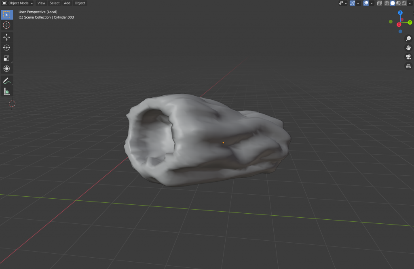The height and width of the screenshot is (269, 414).
Task: Toggle camera view with camera icon
Action: click(x=408, y=57)
